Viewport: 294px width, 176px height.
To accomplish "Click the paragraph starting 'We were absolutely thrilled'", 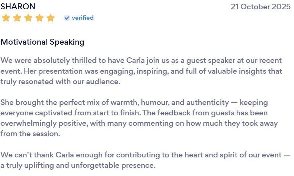I will click(x=141, y=71).
